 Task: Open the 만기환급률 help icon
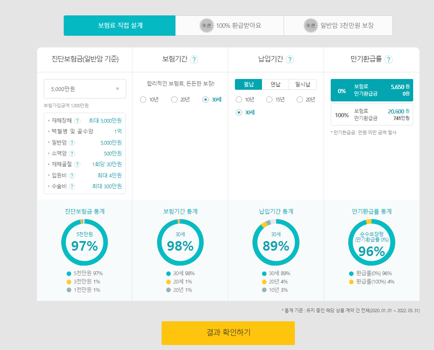pyautogui.click(x=389, y=59)
